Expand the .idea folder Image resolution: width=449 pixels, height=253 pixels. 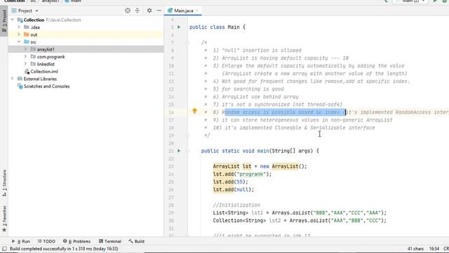click(19, 27)
